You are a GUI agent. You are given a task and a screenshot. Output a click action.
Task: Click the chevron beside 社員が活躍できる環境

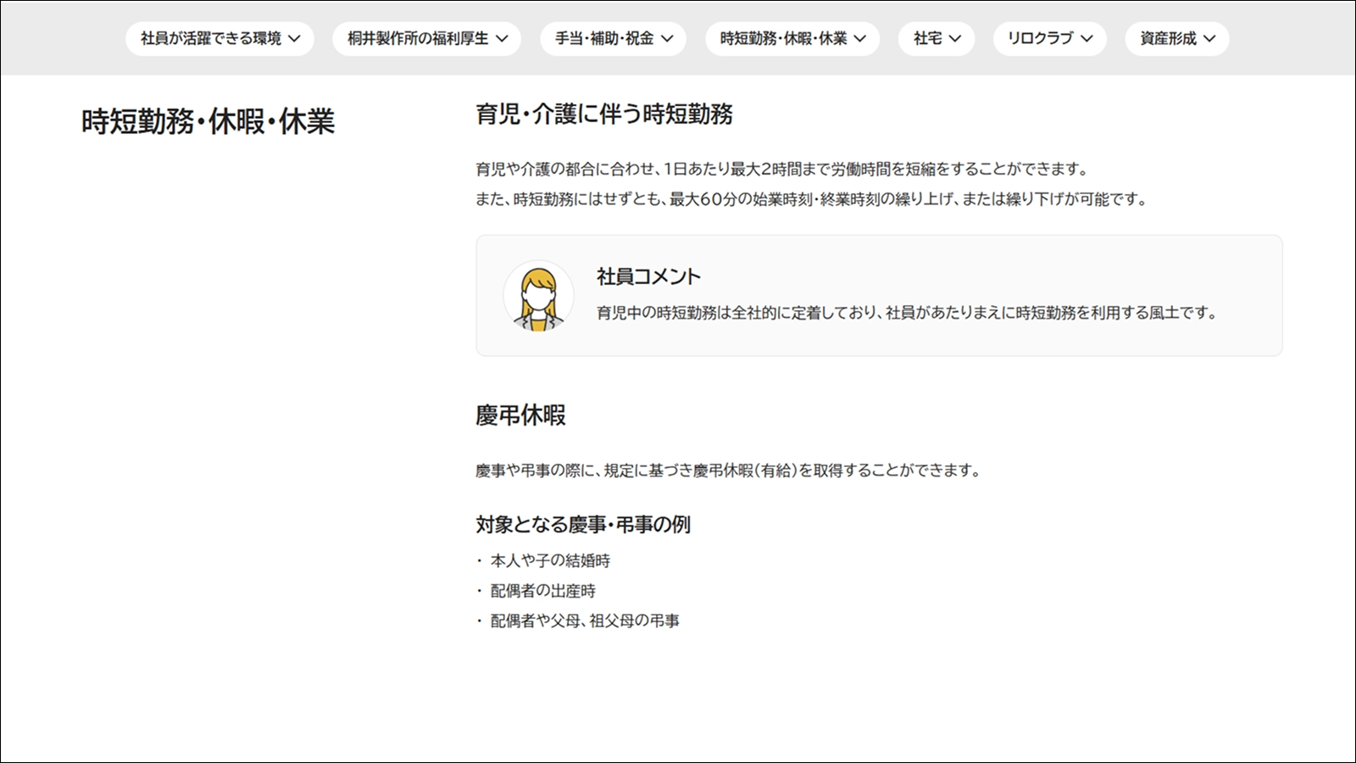294,39
